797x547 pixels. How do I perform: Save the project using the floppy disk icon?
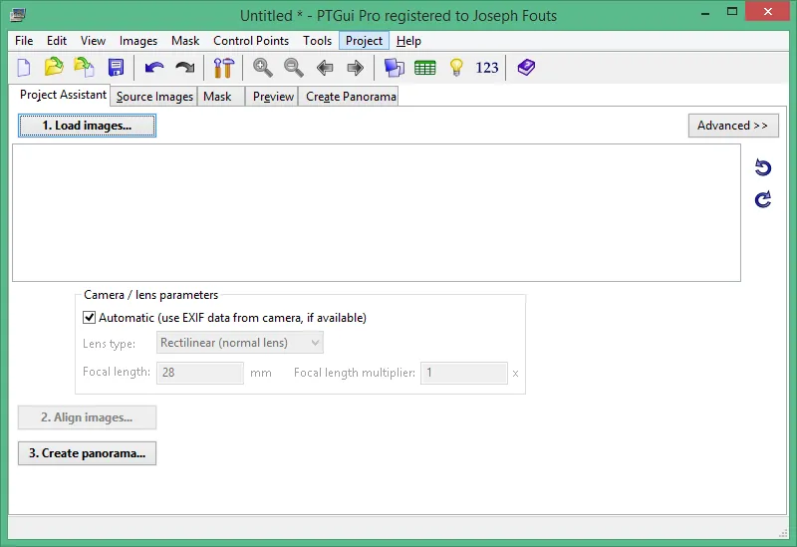(116, 67)
